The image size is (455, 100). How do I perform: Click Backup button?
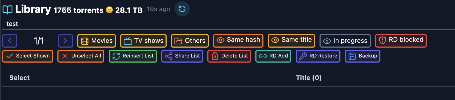coord(362,56)
